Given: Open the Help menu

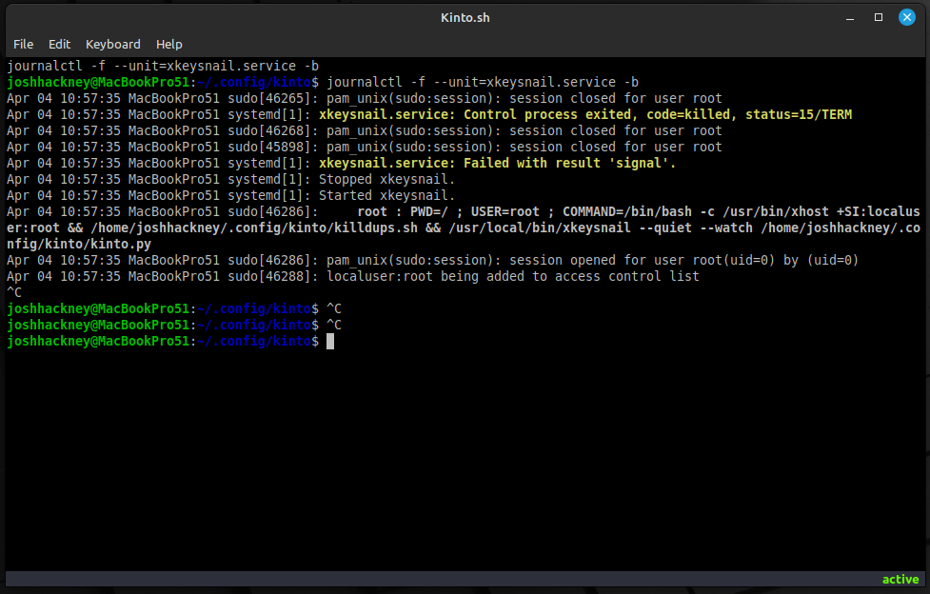Looking at the screenshot, I should tap(168, 44).
